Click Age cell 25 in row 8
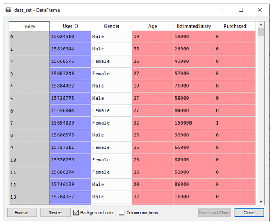The width and height of the screenshot is (278, 222). [x=153, y=135]
